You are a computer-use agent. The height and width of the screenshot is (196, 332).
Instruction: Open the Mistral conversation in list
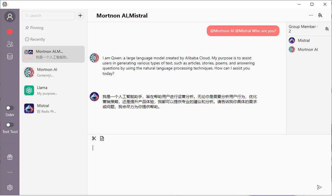[53, 108]
